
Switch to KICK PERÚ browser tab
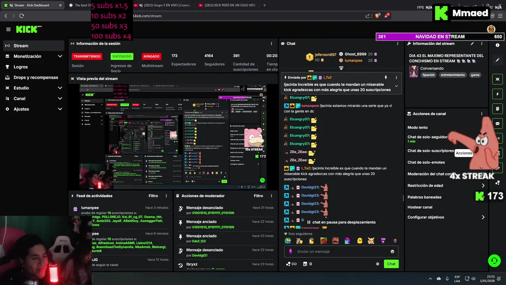228,5
